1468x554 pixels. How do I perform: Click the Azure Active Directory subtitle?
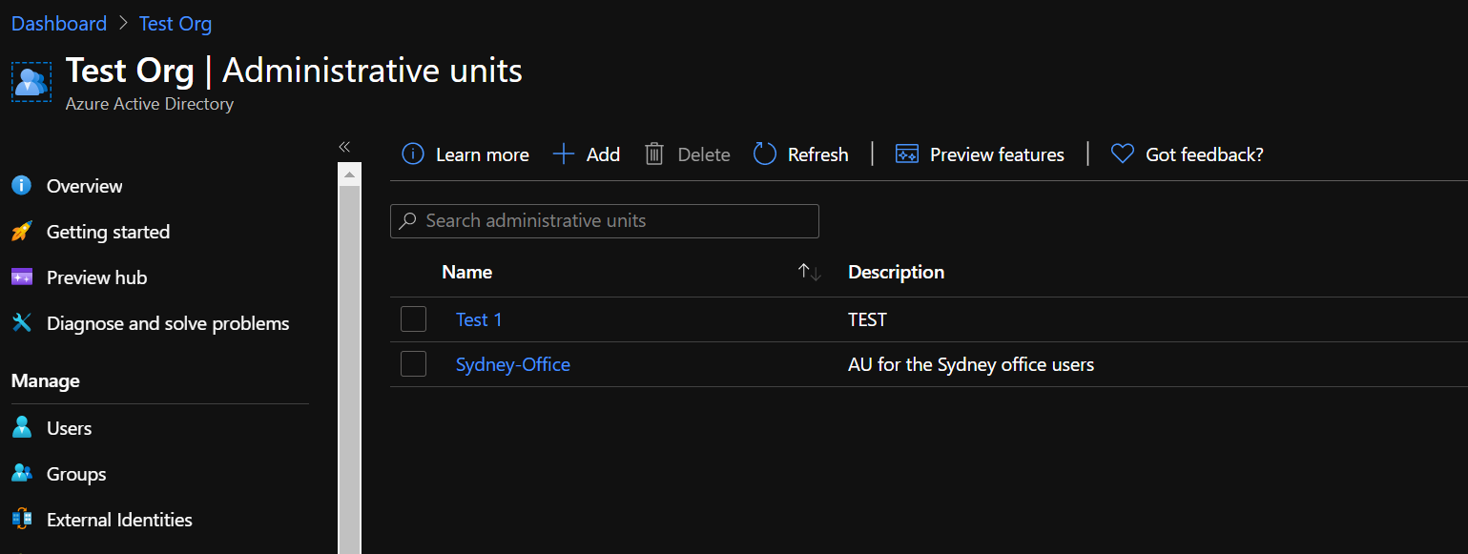[x=149, y=104]
